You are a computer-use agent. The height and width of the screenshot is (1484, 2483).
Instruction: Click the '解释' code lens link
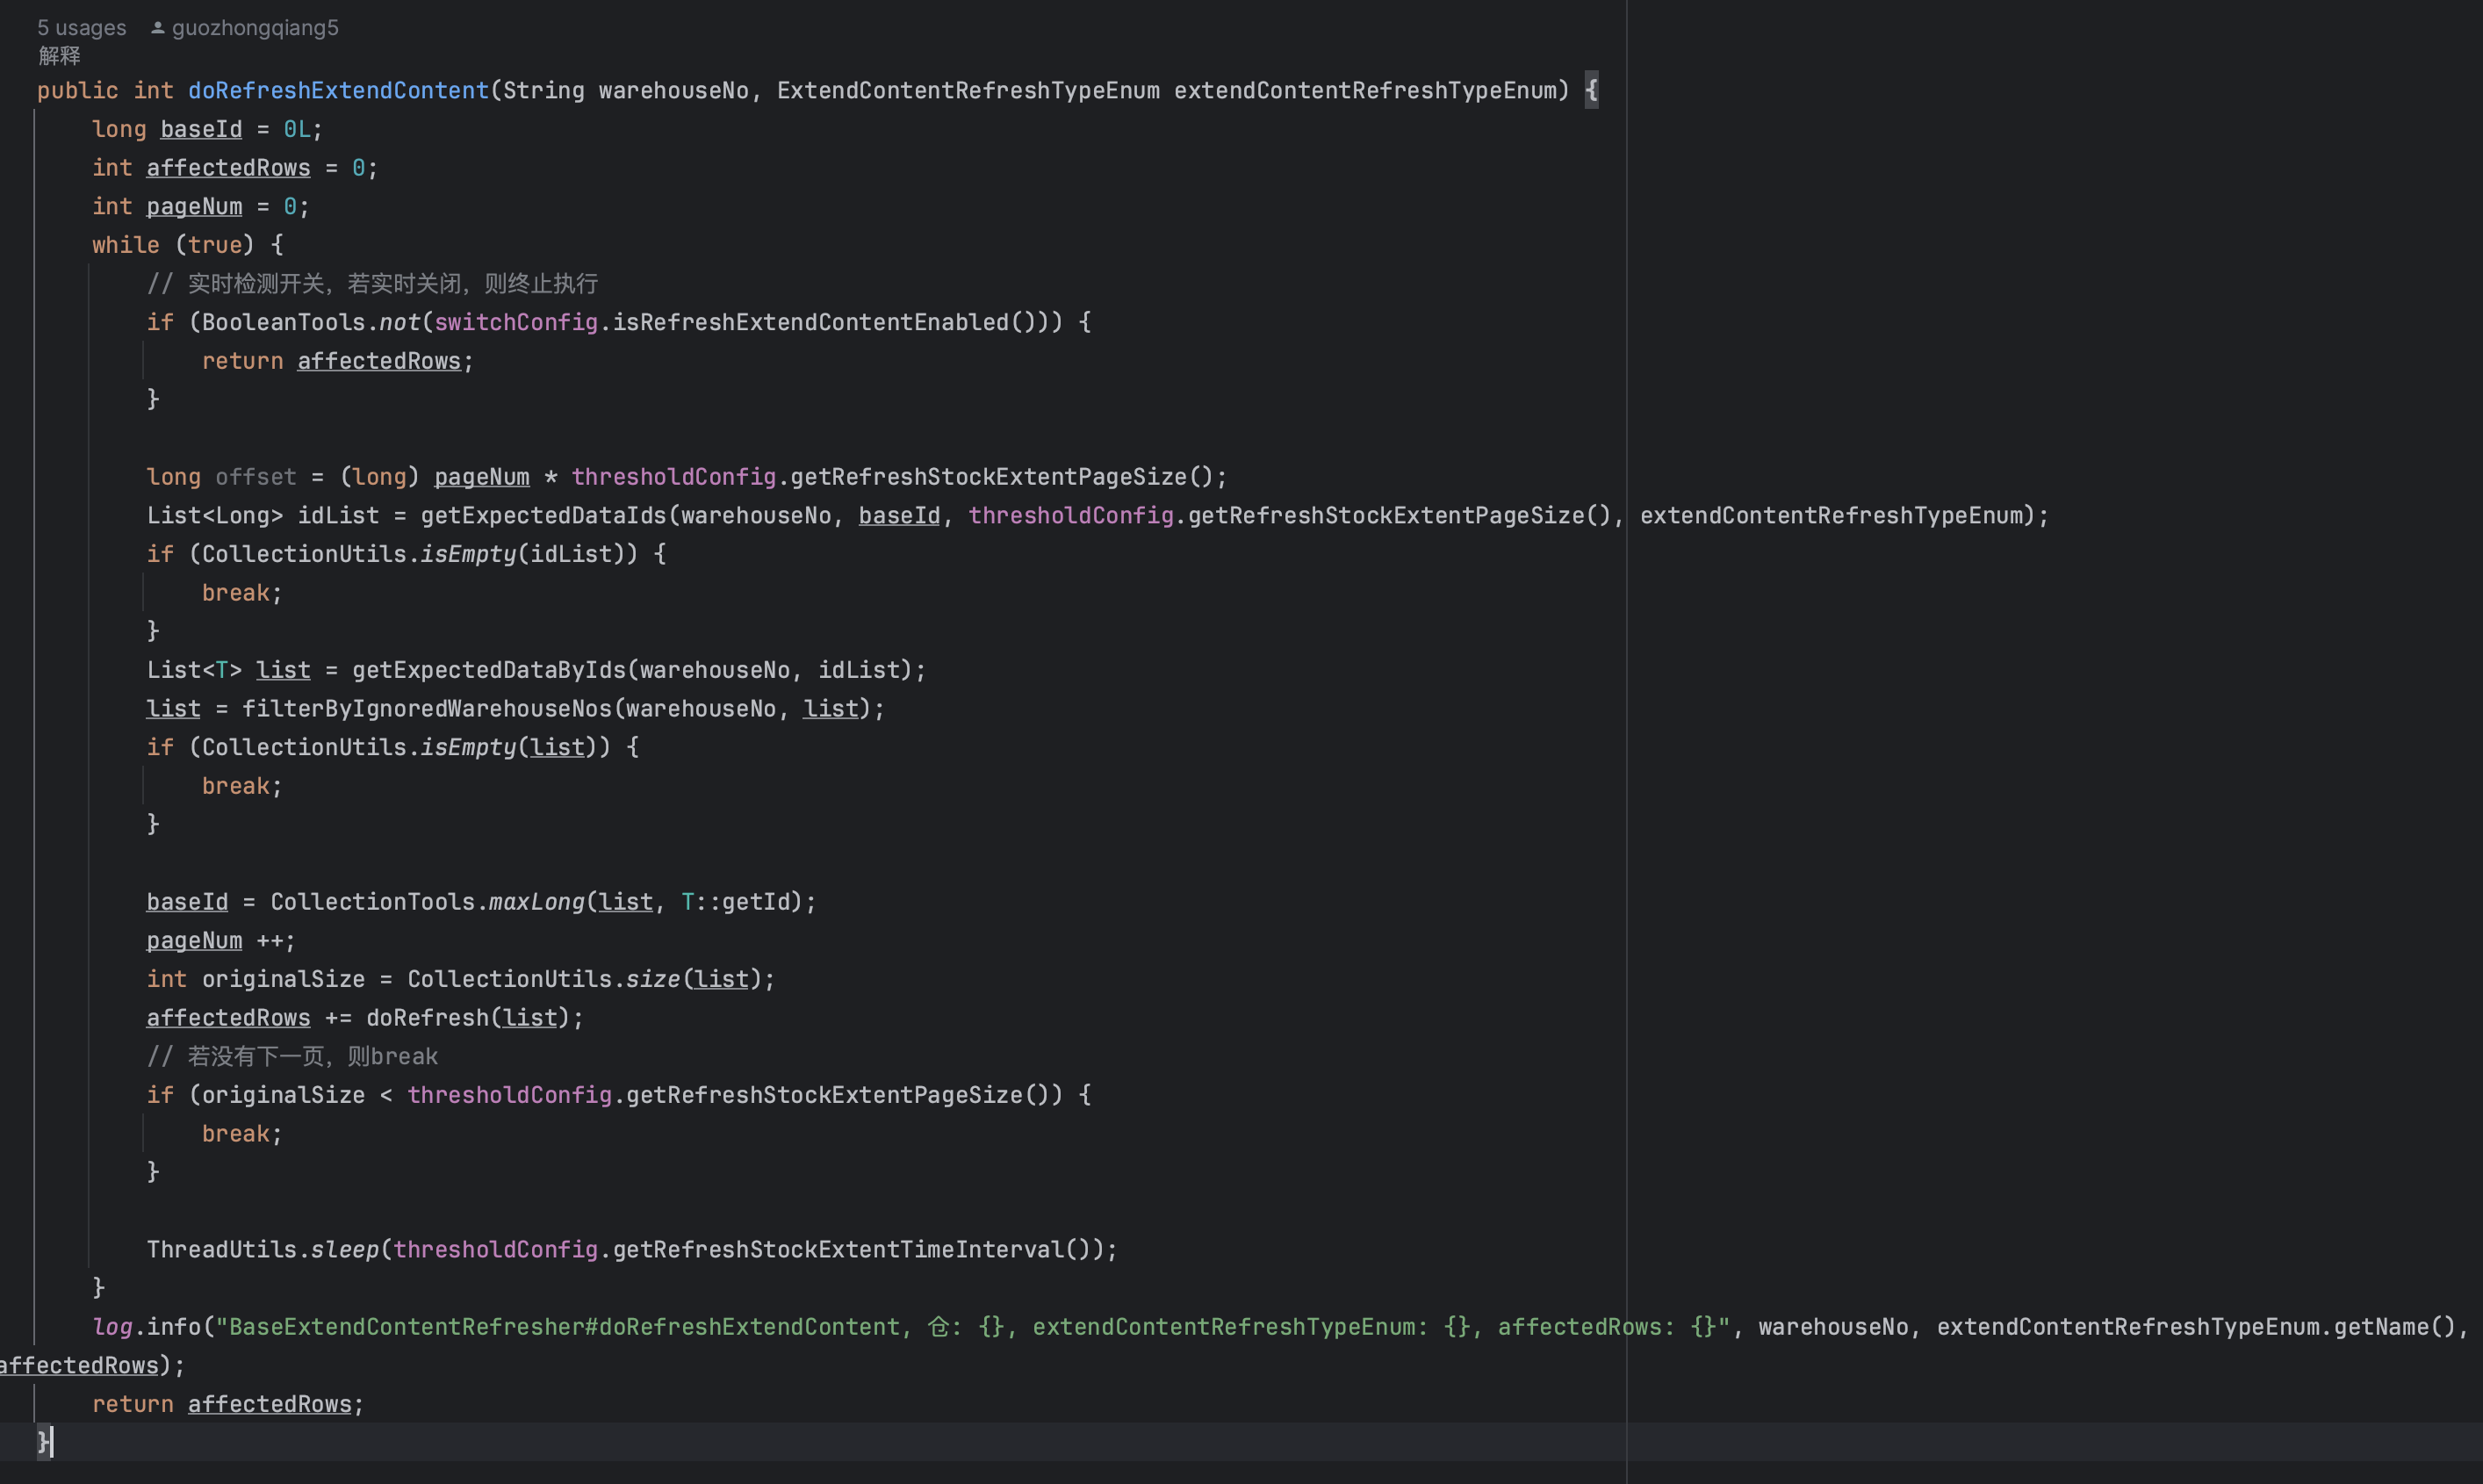(59, 56)
